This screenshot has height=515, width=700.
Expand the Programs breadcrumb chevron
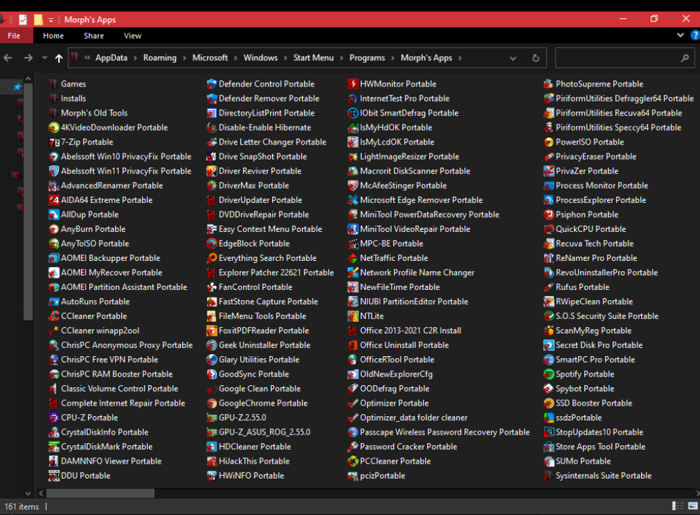click(x=393, y=58)
